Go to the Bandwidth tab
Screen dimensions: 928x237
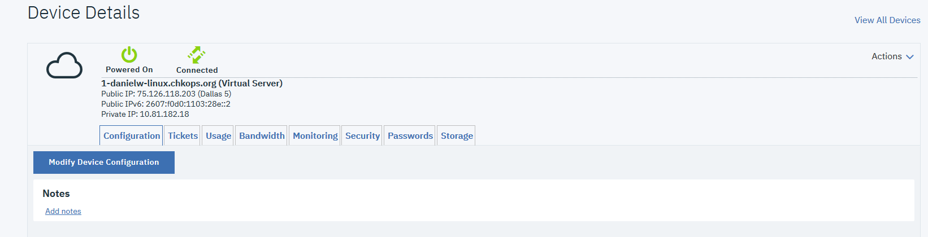click(x=262, y=135)
